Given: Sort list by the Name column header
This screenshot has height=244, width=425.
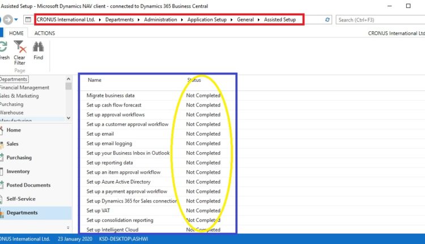Looking at the screenshot, I should click(x=95, y=80).
